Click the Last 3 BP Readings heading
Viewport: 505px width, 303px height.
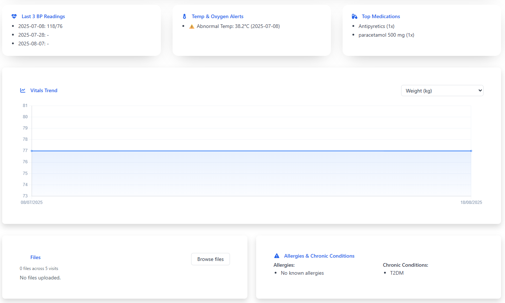(x=43, y=16)
